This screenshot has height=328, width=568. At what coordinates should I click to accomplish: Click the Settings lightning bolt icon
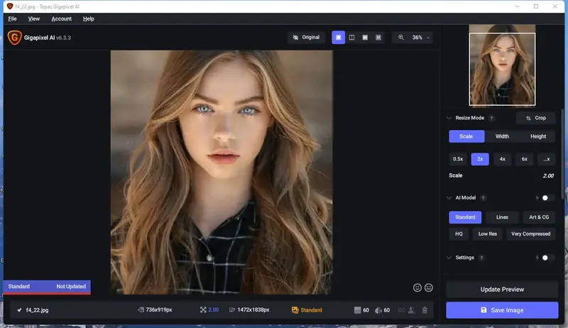[x=537, y=258]
